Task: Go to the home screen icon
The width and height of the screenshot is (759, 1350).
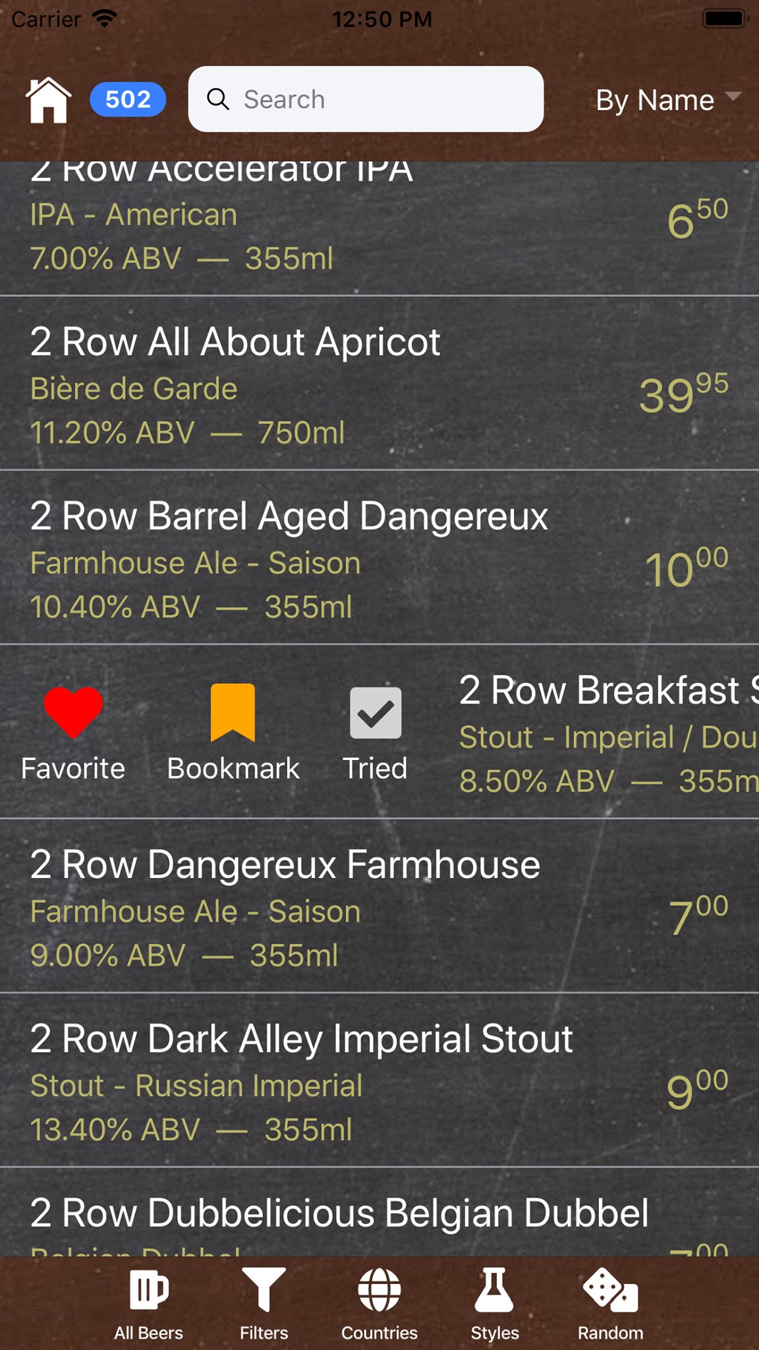Action: (48, 100)
